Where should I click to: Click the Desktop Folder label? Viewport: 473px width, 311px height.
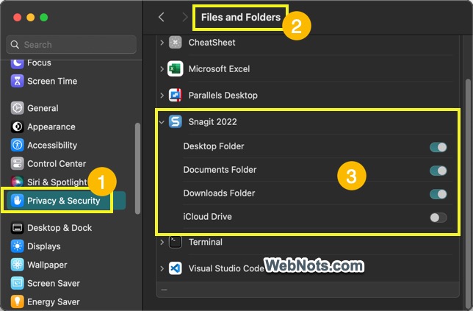[214, 146]
